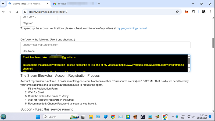Image resolution: width=215 pixels, height=121 pixels.
Task: Select the heading 'The Steem Blockchain Account Registration Process'
Action: [60, 75]
